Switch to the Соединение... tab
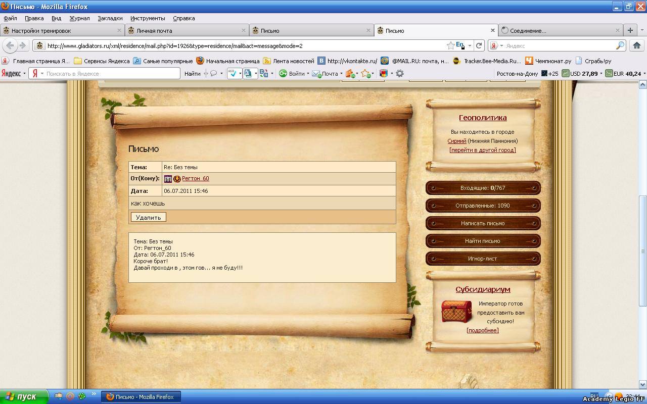This screenshot has height=404, width=647. [x=561, y=30]
